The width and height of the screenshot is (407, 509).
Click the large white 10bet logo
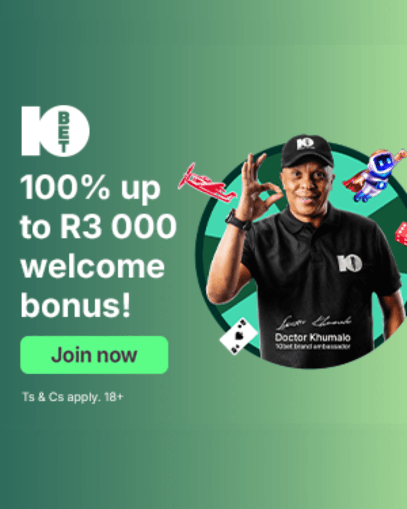[55, 130]
